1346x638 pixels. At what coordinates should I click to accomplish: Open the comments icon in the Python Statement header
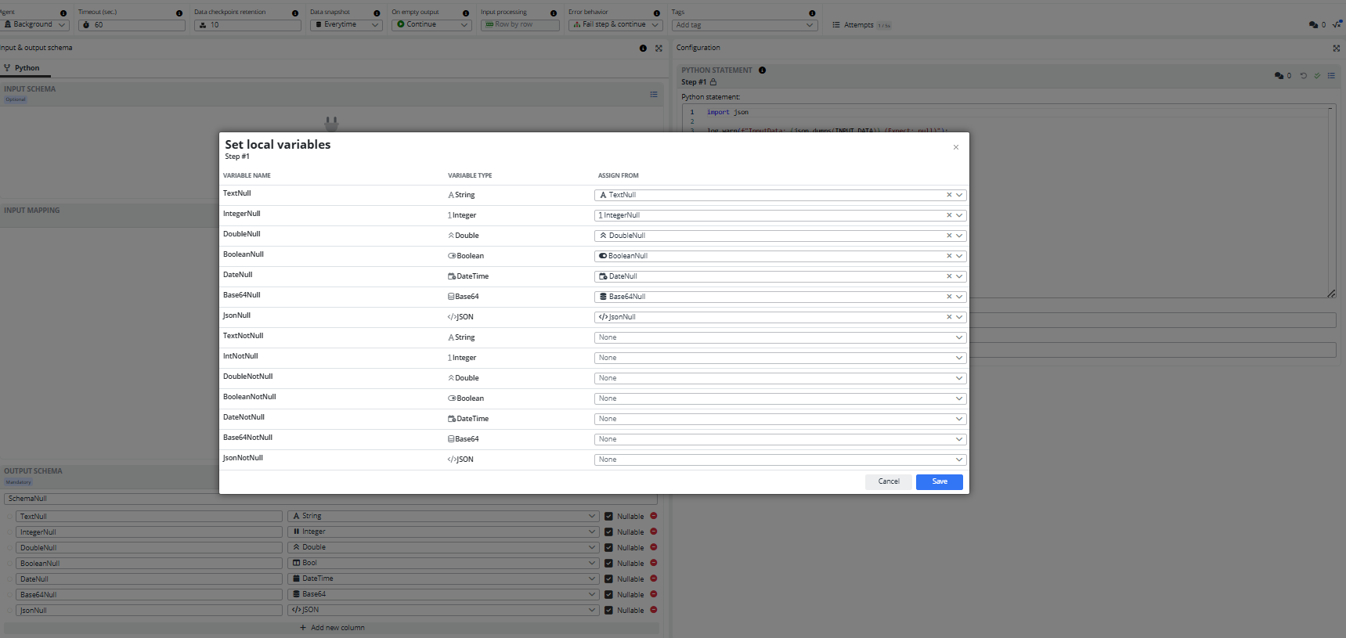click(x=1279, y=76)
